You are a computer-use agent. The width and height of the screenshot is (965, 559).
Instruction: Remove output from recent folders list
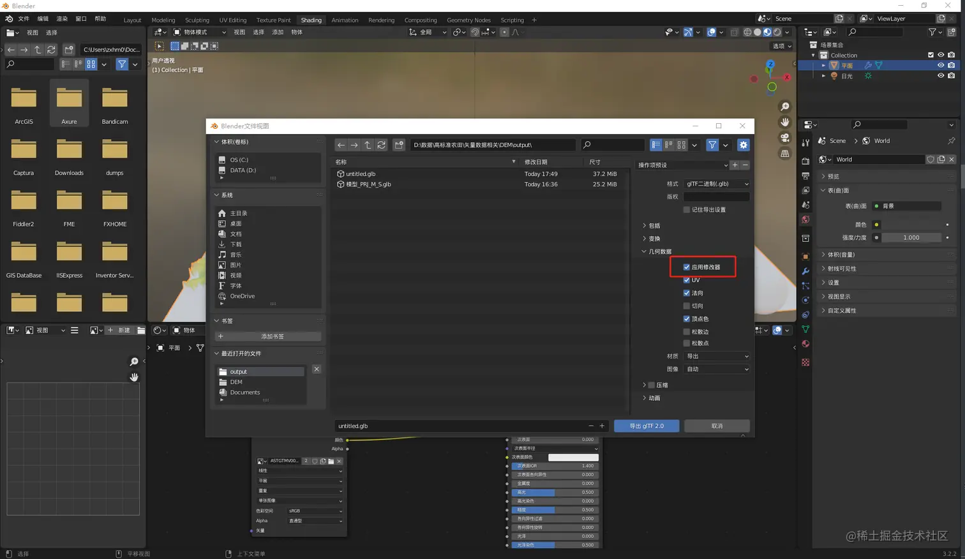[x=317, y=369]
